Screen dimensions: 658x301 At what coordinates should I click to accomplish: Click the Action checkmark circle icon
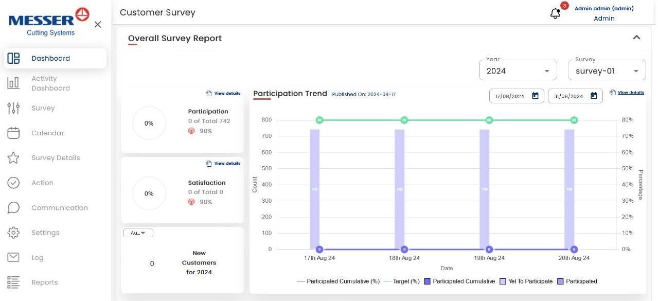(13, 183)
